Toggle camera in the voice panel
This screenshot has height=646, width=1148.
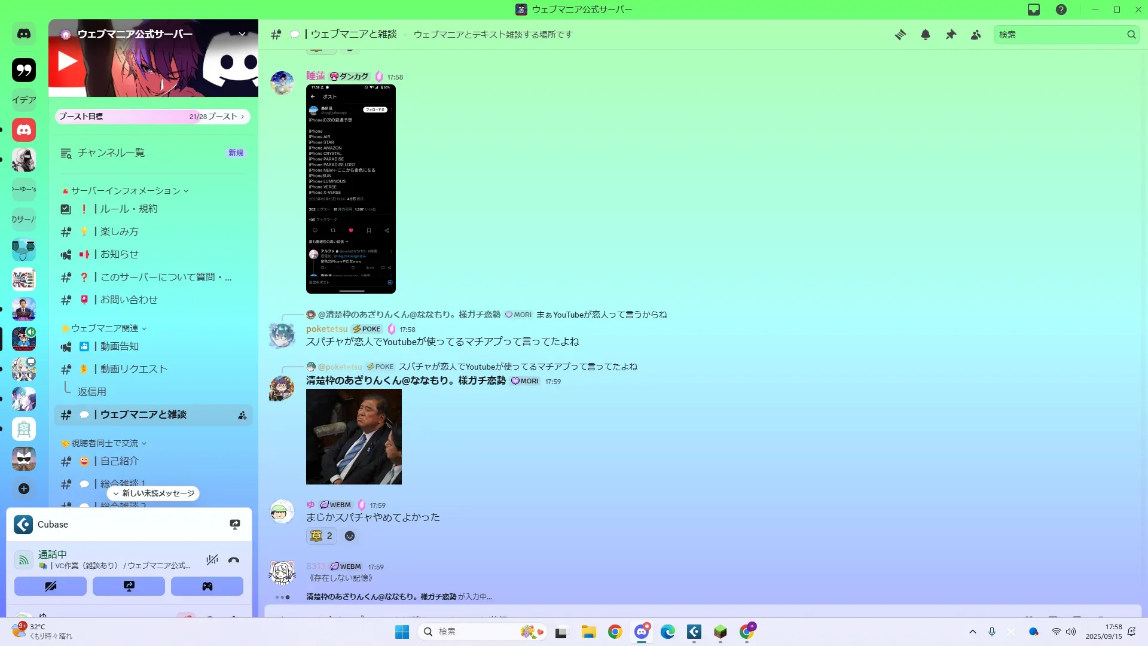(x=50, y=586)
